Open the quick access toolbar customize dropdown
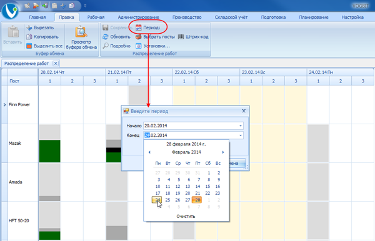 click(85, 6)
